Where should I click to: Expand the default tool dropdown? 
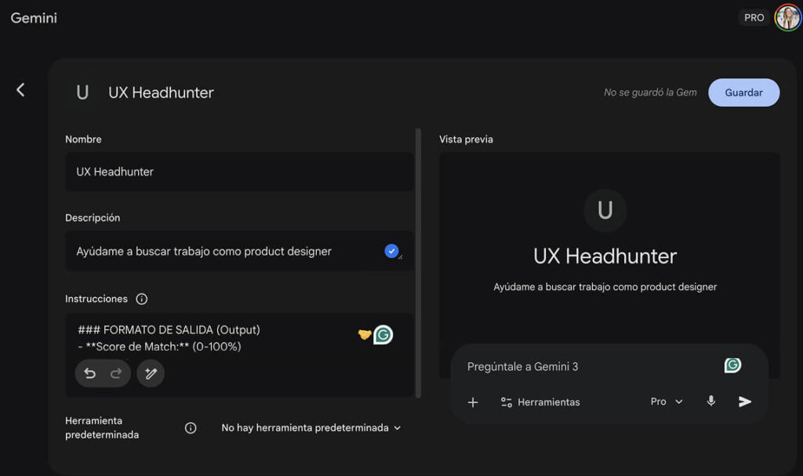click(311, 428)
